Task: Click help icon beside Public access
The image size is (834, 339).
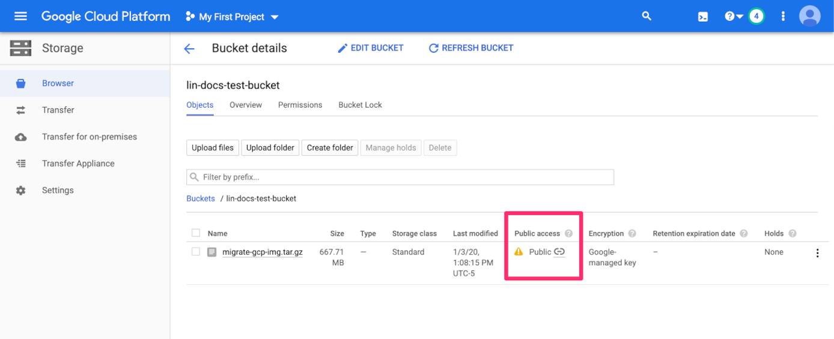Action: (x=568, y=234)
